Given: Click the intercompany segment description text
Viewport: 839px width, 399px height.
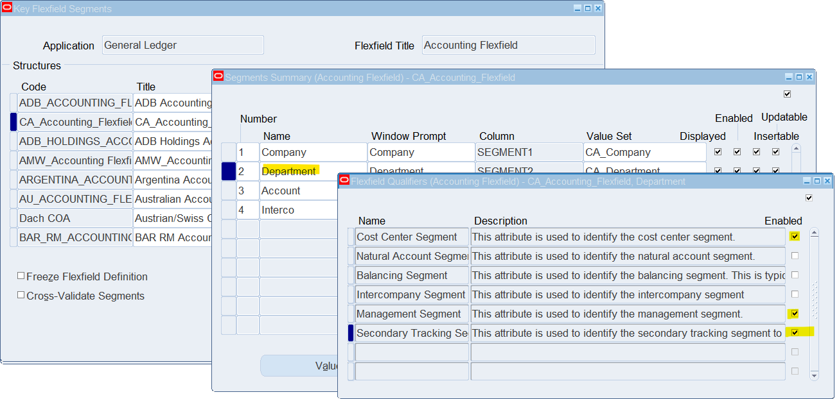Looking at the screenshot, I should [628, 294].
